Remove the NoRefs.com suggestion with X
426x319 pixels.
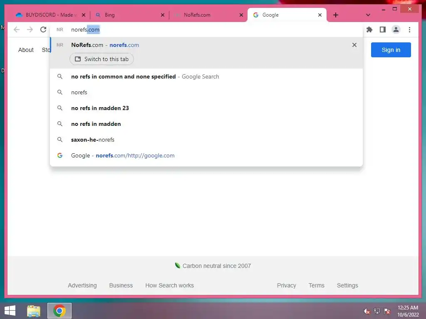[354, 45]
